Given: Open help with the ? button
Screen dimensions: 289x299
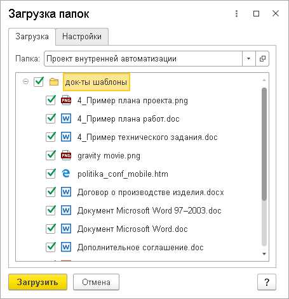Looking at the screenshot, I should tap(267, 282).
